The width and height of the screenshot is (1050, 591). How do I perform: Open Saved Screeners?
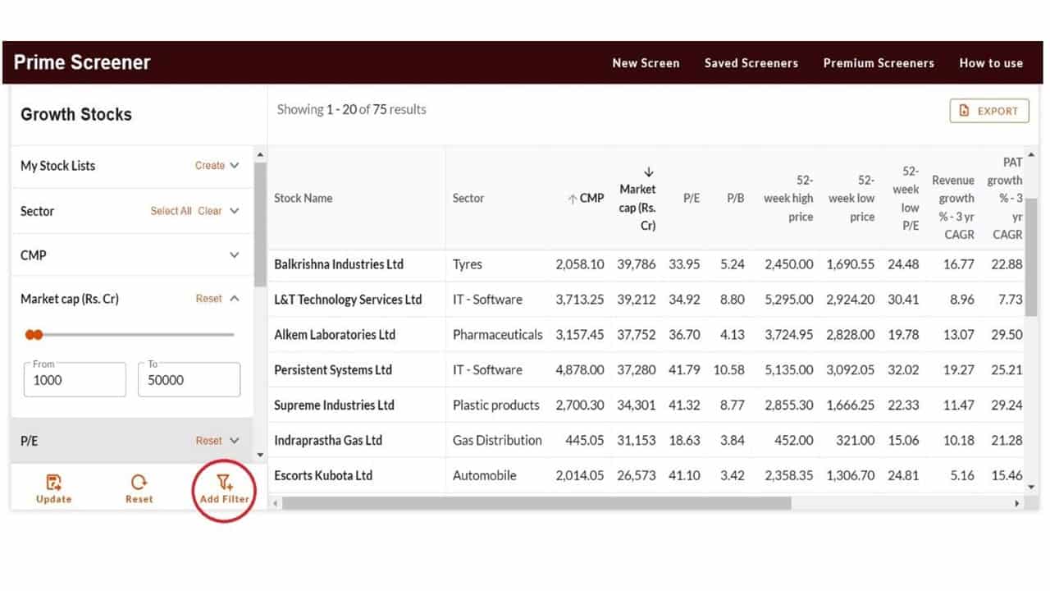point(751,63)
